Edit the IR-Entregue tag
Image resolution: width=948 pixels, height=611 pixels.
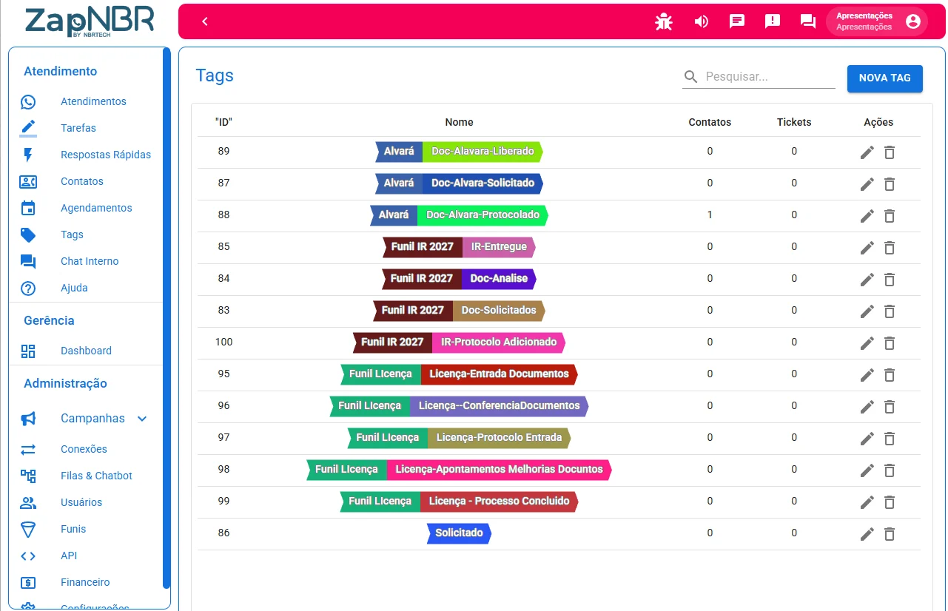[867, 248]
